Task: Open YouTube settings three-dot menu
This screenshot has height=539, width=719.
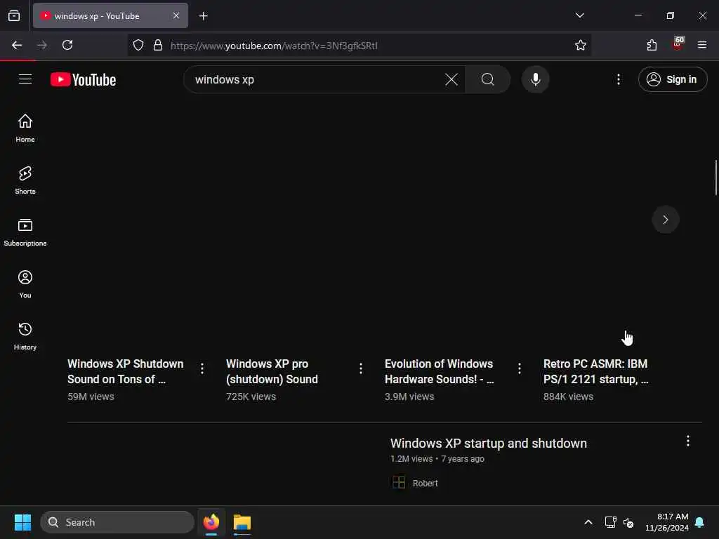Action: click(619, 79)
